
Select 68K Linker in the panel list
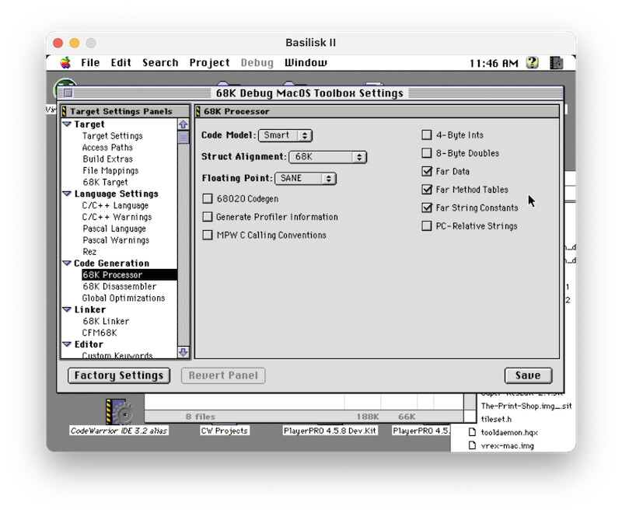[106, 321]
